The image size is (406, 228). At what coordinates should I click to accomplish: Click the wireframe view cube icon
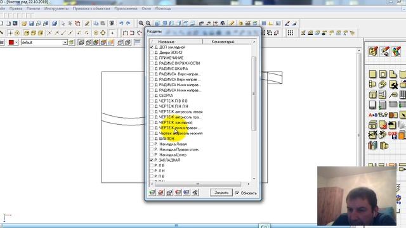click(x=81, y=42)
